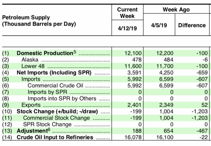Click Net Imports current week value 3,591
211x146 pixels.
[x=134, y=73]
